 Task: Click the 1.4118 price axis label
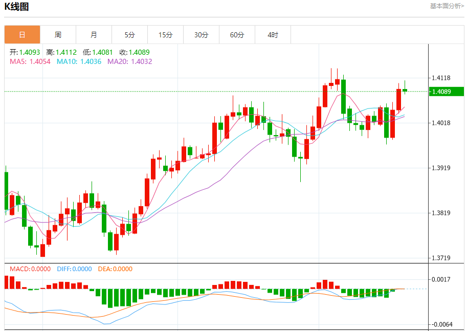pyautogui.click(x=441, y=78)
